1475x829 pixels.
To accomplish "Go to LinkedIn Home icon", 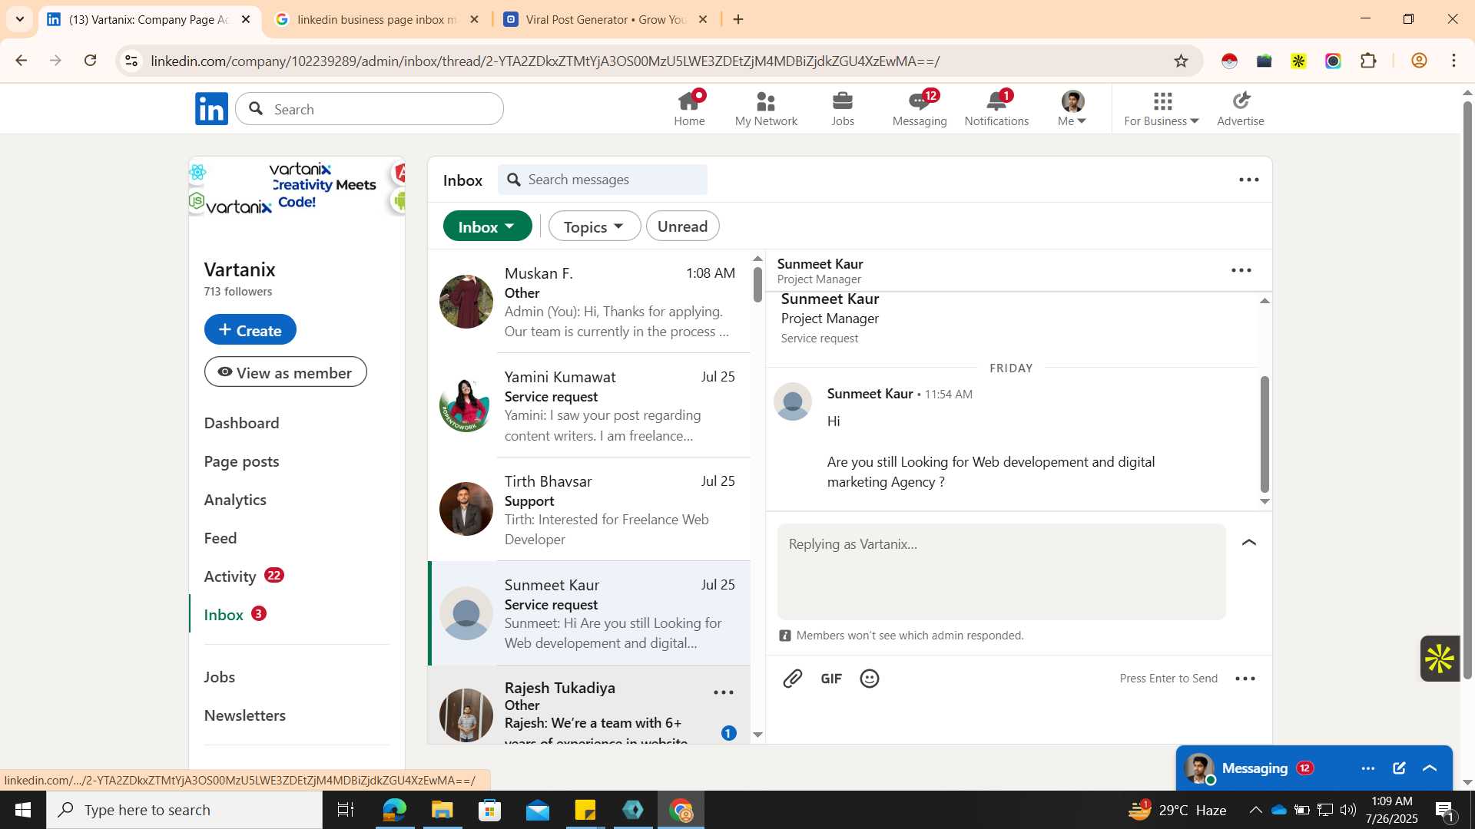I will coord(689,102).
